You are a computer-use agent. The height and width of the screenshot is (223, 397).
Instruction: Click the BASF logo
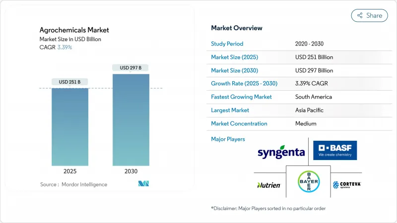tap(335, 150)
